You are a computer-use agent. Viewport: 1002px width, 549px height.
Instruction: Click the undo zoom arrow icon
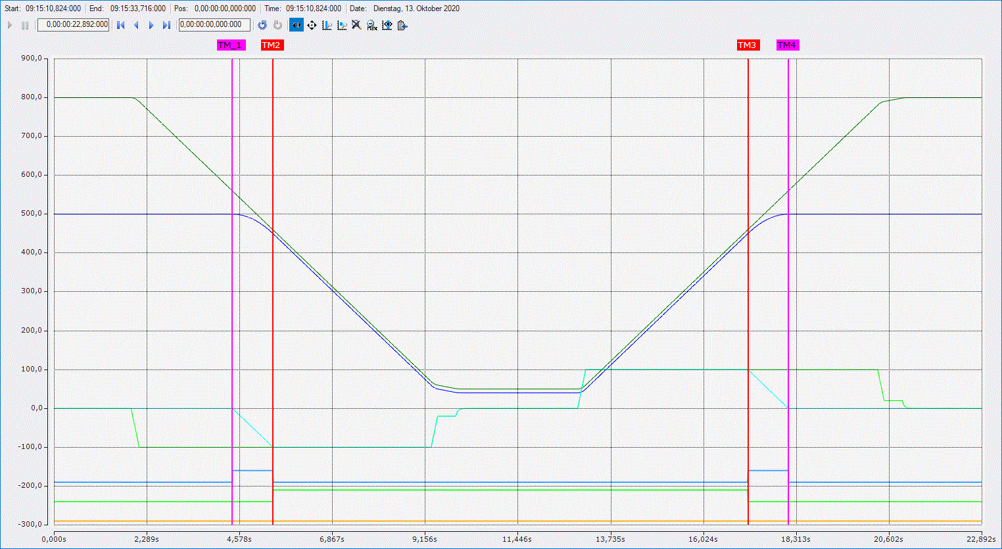point(262,25)
